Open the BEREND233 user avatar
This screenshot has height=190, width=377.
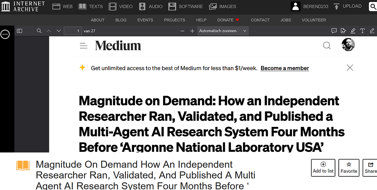click(x=296, y=7)
